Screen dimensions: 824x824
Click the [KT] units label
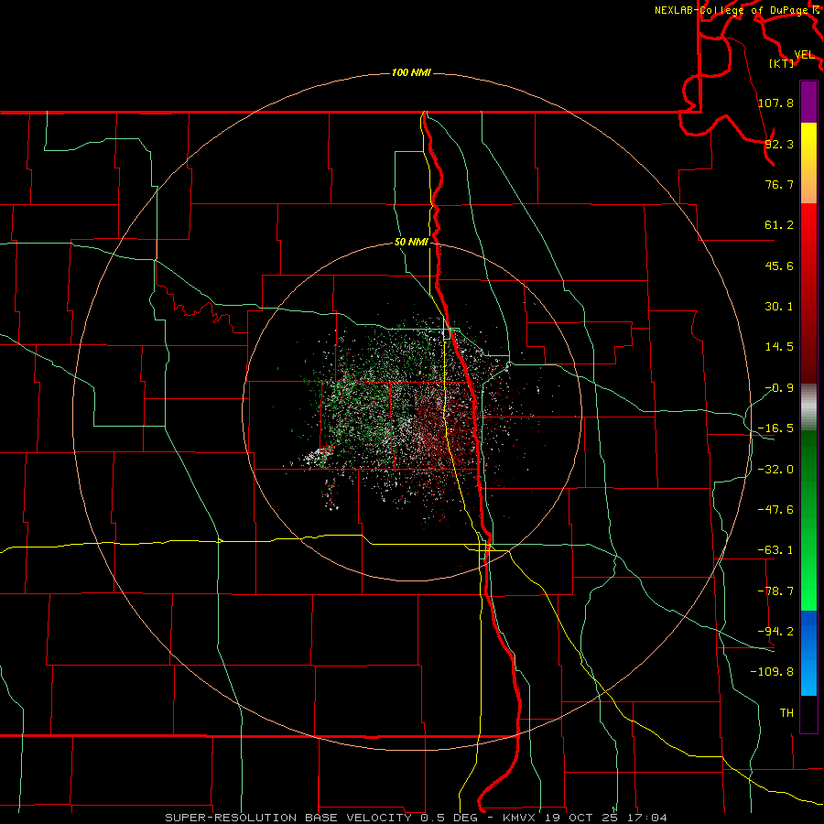(782, 64)
